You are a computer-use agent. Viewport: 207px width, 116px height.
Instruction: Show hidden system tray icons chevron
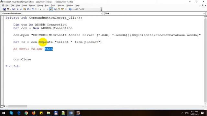(x=182, y=113)
